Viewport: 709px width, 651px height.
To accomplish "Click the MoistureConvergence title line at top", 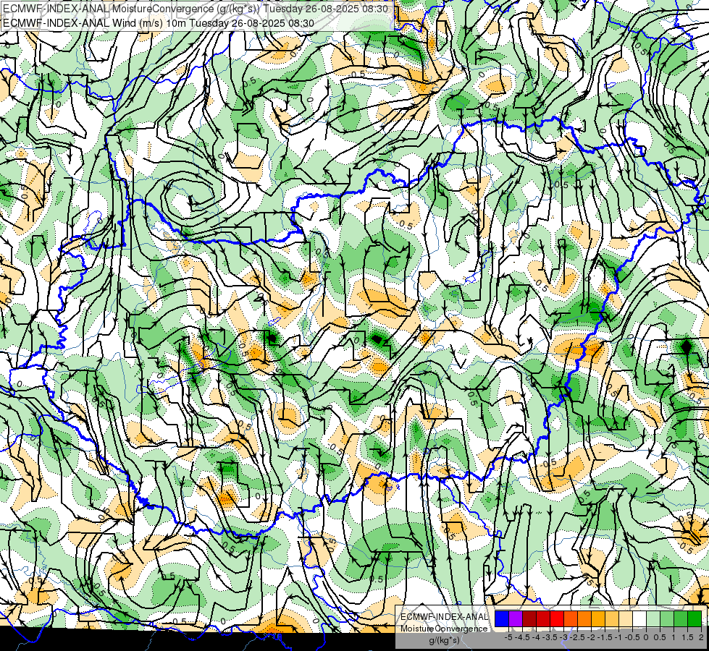I will (x=195, y=9).
